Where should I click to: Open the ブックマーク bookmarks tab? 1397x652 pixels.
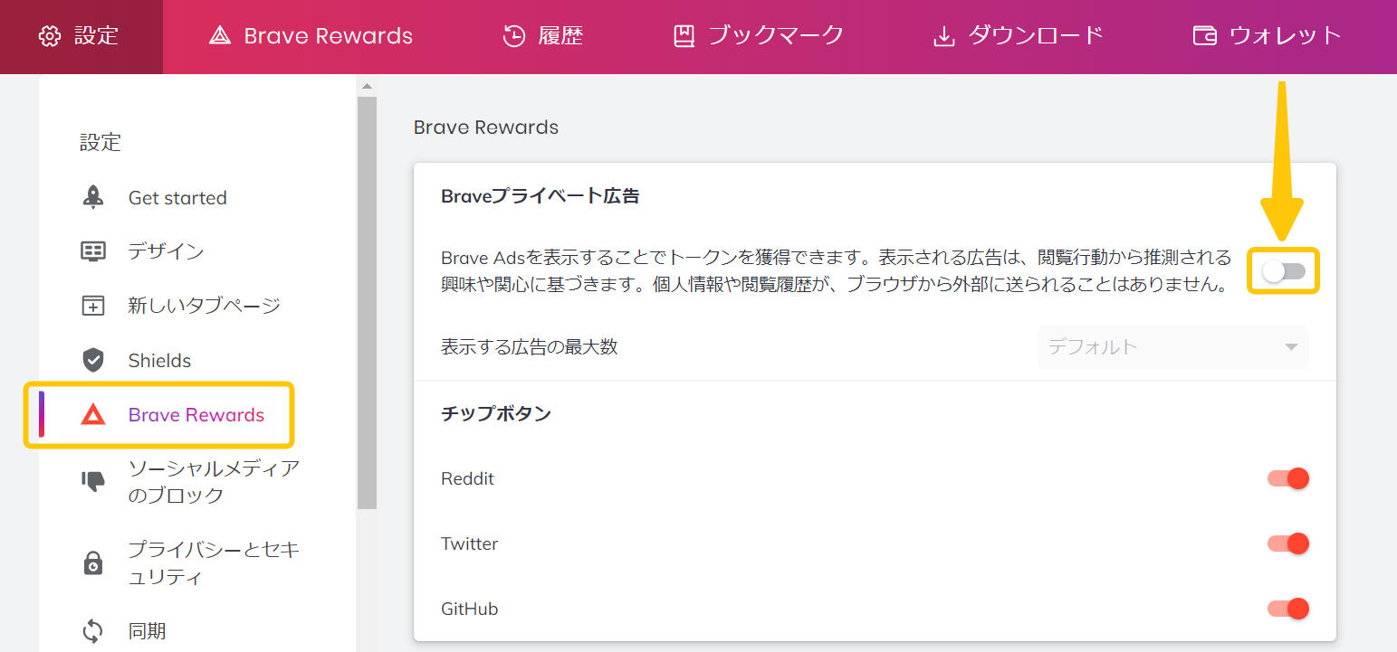[x=759, y=37]
